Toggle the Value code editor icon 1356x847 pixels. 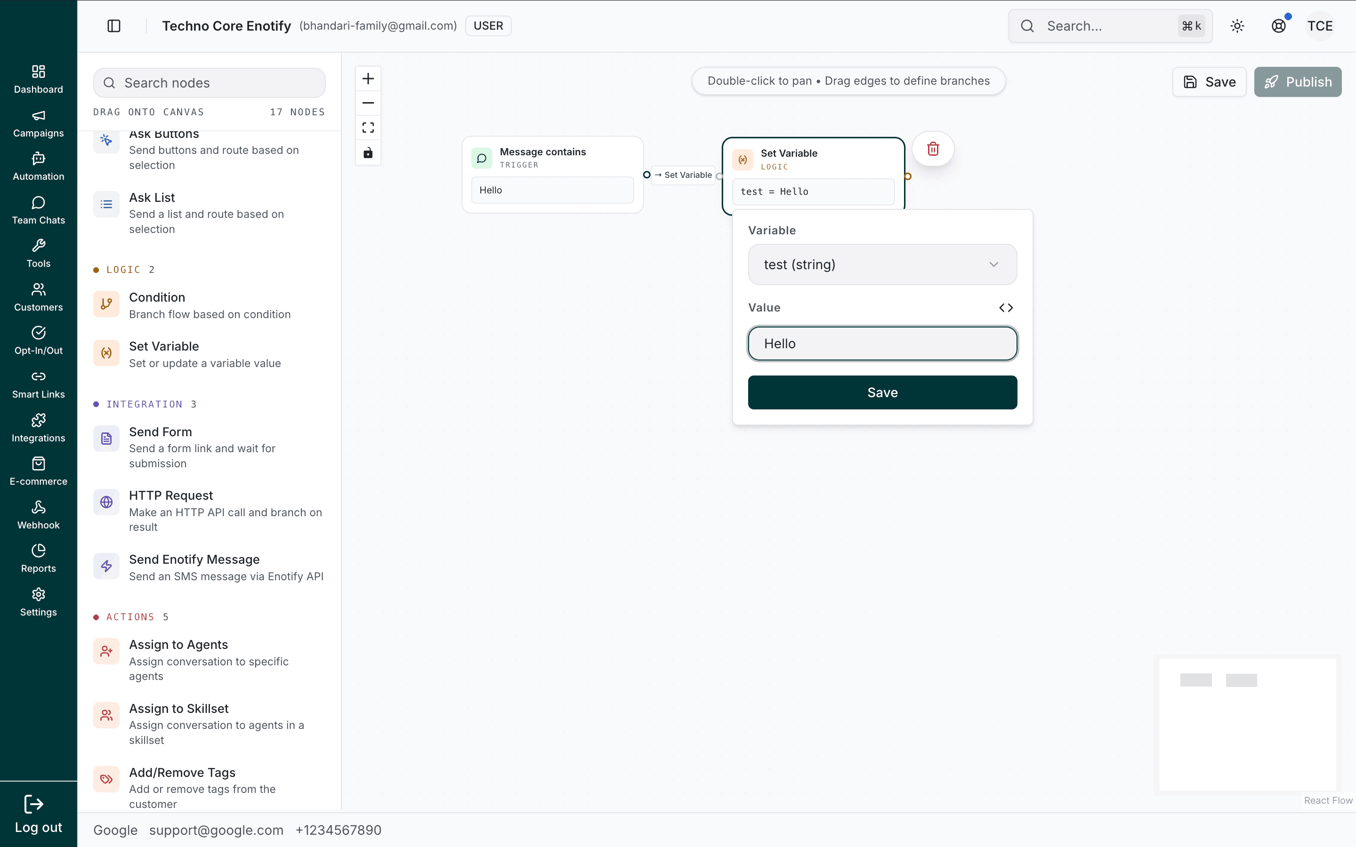click(1006, 308)
